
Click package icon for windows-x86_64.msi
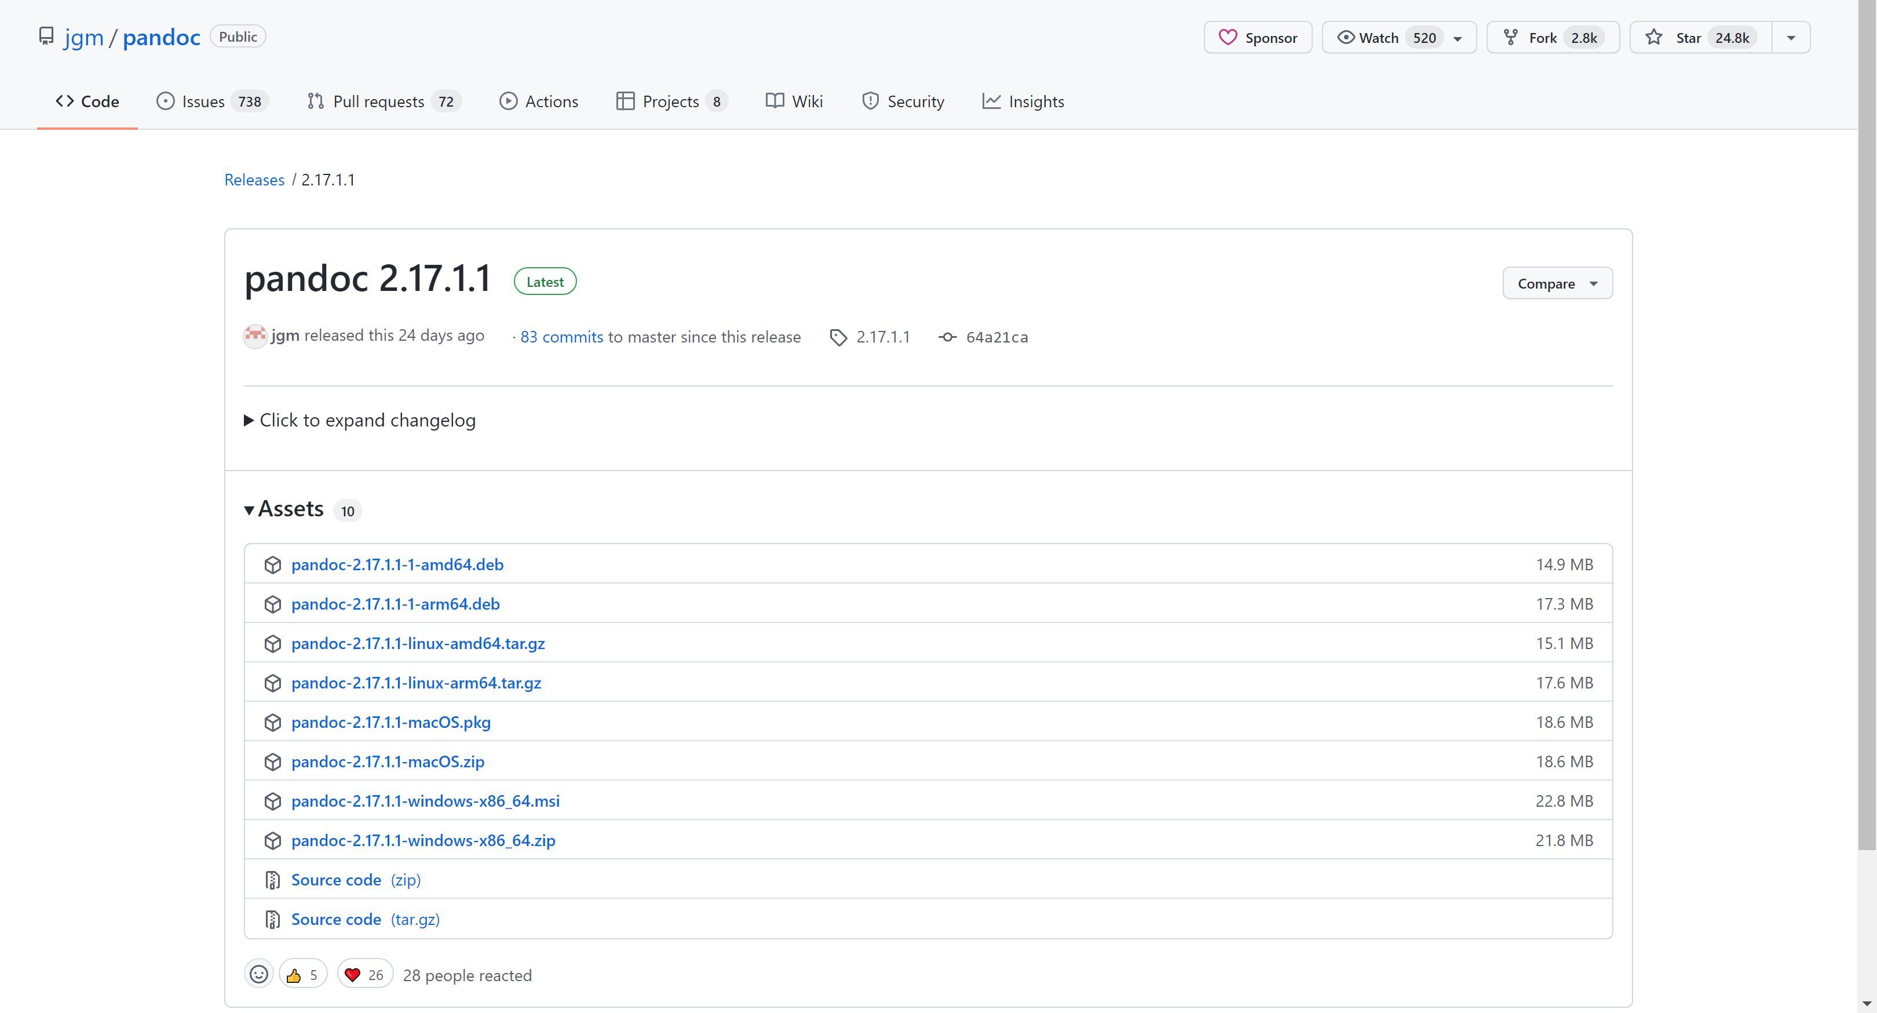(x=272, y=801)
